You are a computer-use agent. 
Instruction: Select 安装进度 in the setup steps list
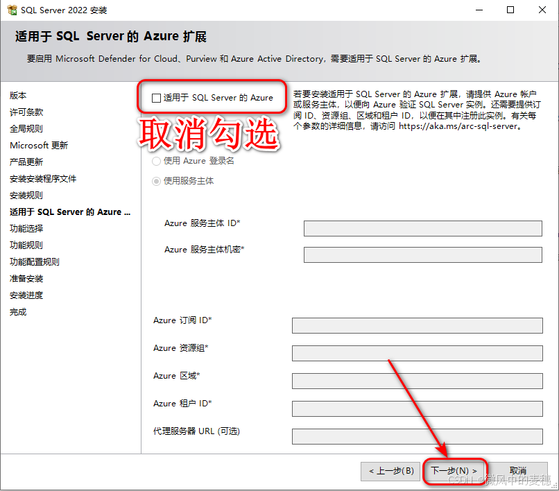point(26,295)
